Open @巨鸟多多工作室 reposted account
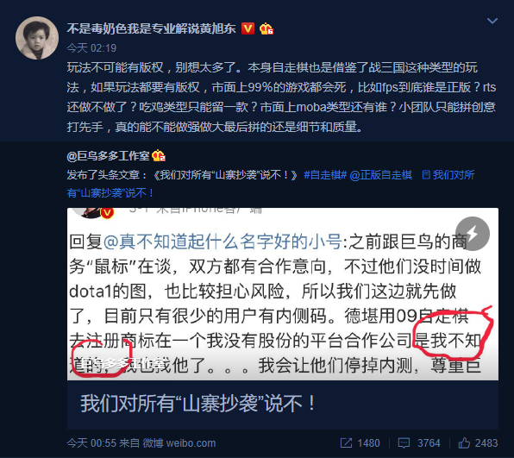Viewport: 514px width, 458px height. click(108, 156)
